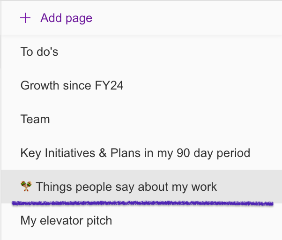Open the My elevator pitch page
This screenshot has width=282, height=240.
click(66, 220)
